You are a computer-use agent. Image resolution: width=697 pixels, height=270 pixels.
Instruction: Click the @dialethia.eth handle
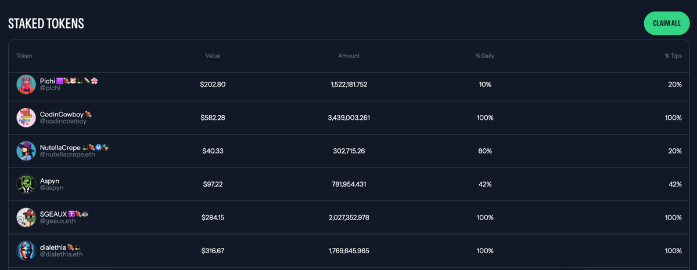click(x=62, y=254)
